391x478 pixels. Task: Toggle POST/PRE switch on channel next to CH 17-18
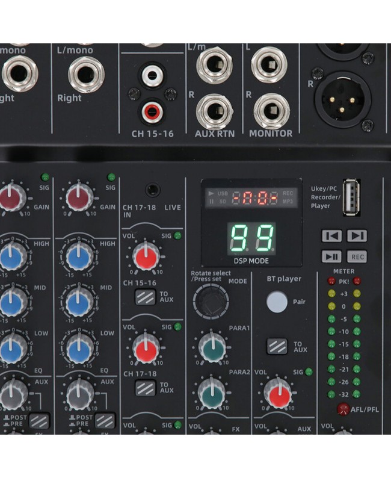point(105,420)
